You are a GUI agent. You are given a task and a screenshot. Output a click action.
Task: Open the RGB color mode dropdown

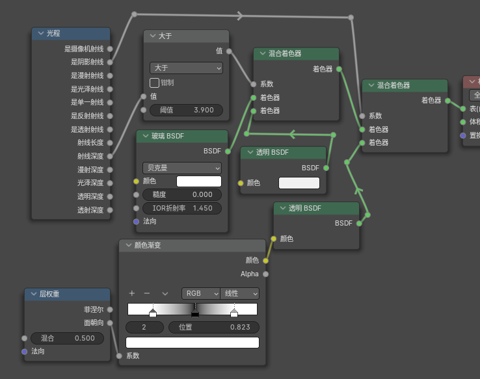click(200, 293)
